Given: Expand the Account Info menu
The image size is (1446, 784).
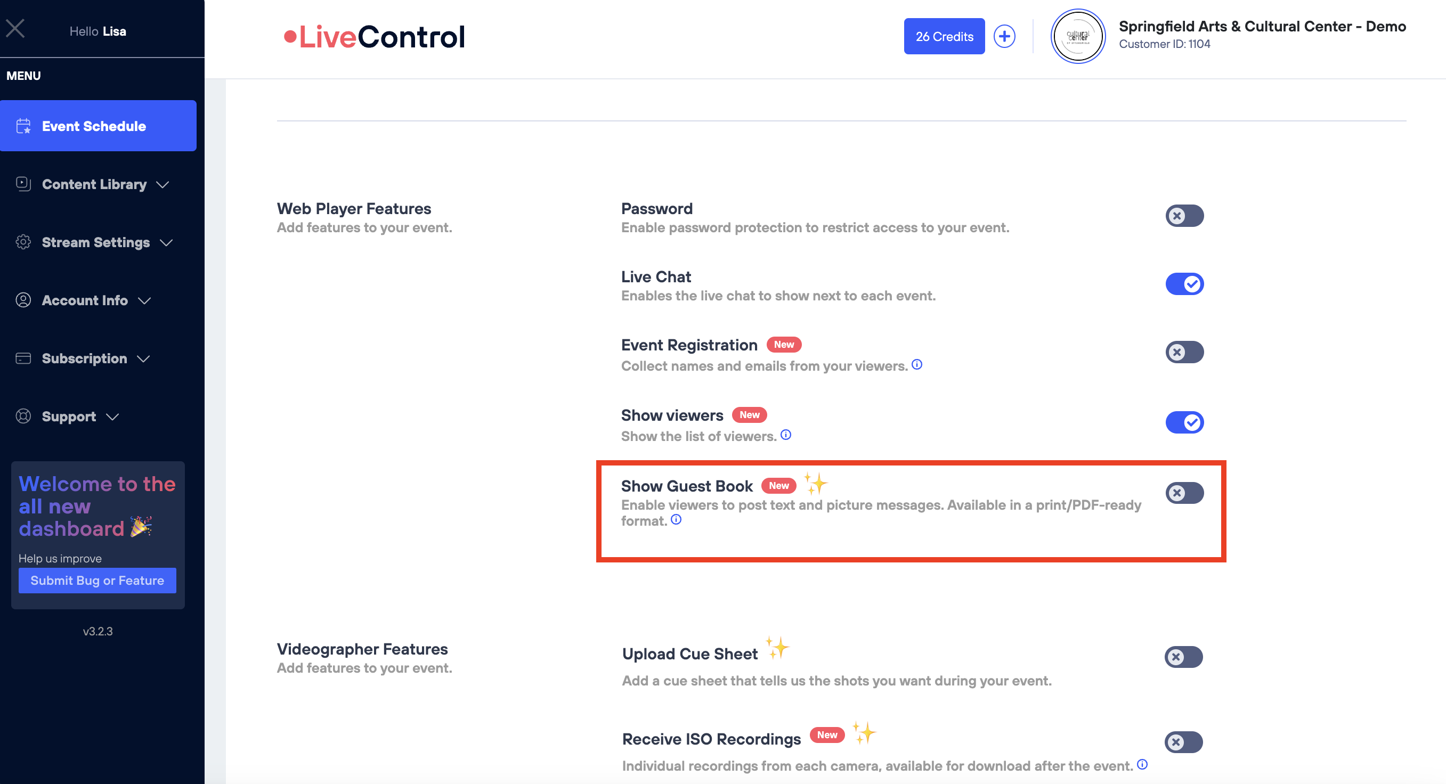Looking at the screenshot, I should [x=85, y=301].
